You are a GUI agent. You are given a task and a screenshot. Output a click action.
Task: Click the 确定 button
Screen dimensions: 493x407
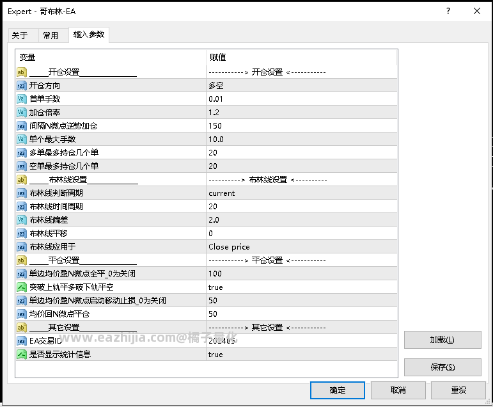tap(338, 390)
